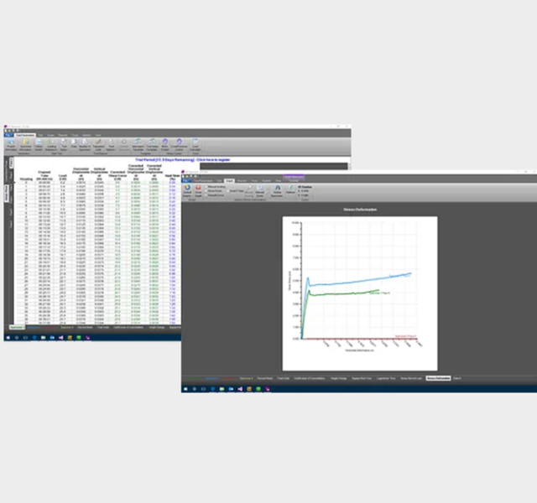
Task: Open the File menu in graph window
Action: (x=186, y=180)
